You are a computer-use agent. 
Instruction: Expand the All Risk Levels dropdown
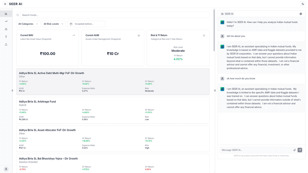point(54,24)
